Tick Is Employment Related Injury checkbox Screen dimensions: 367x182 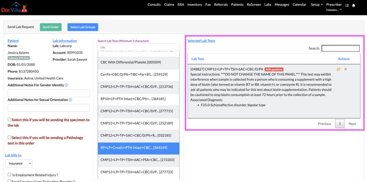9,175
